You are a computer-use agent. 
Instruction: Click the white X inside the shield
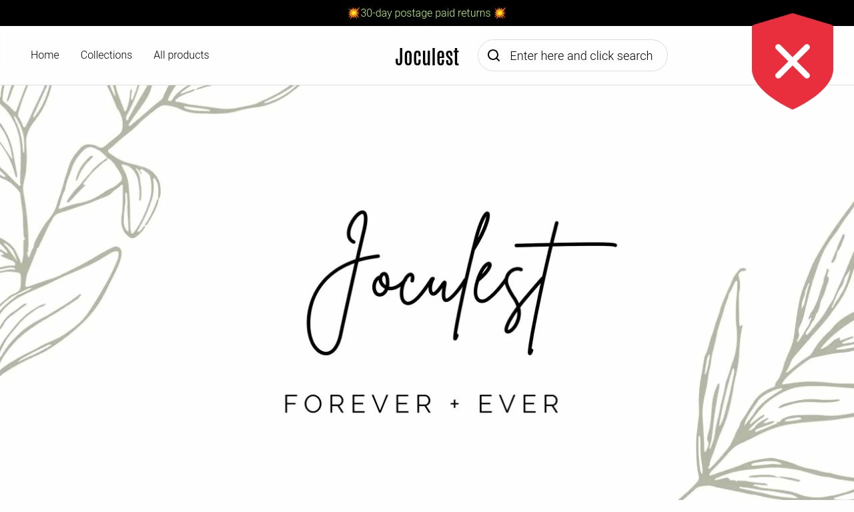[x=793, y=61]
